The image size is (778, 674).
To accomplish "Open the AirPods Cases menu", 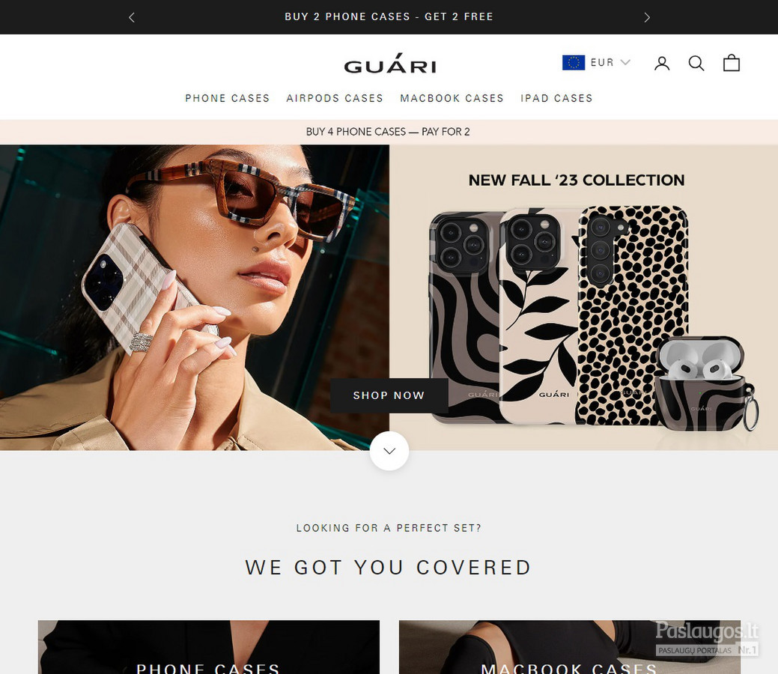I will (335, 98).
